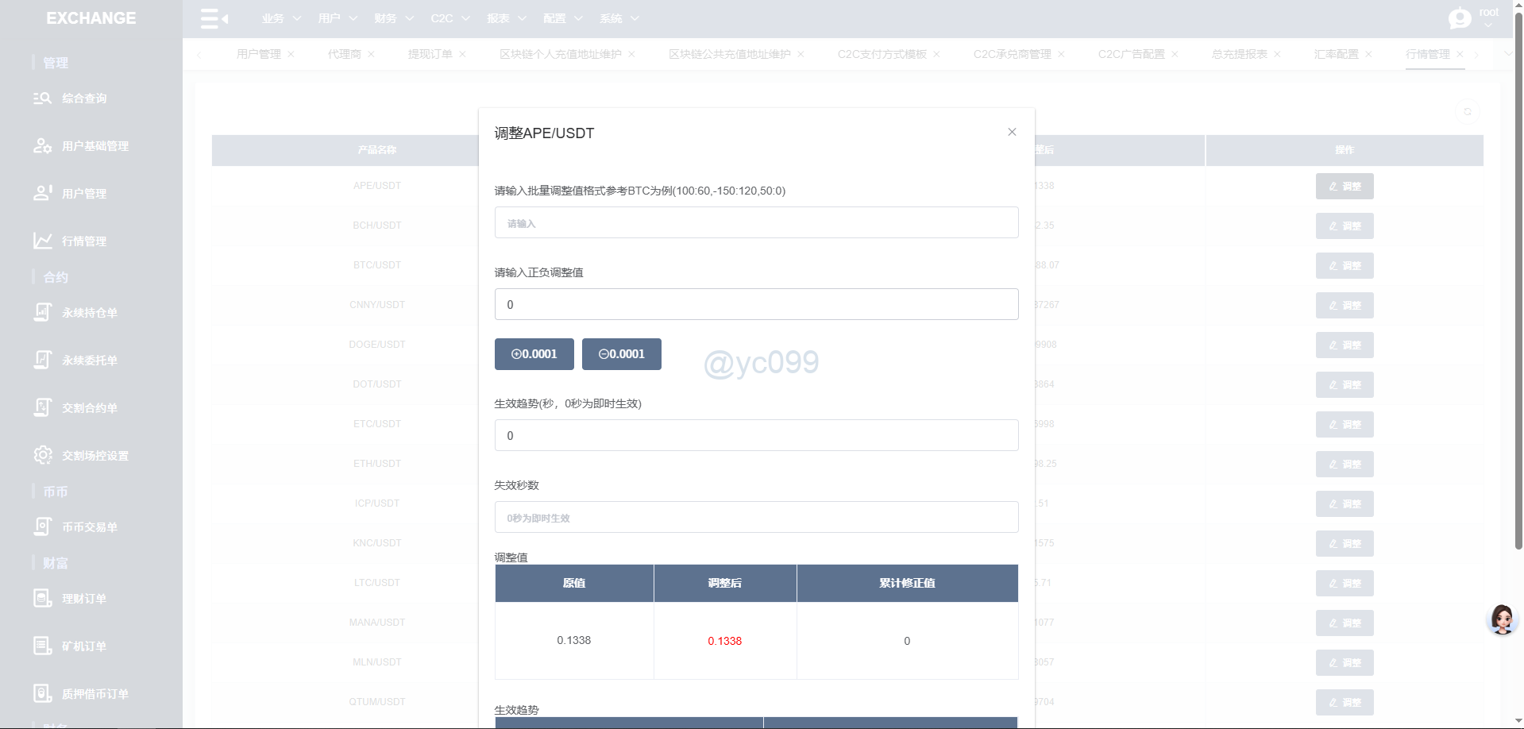Expand the 财务 dropdown menu
Viewport: 1524px width, 729px height.
(394, 18)
